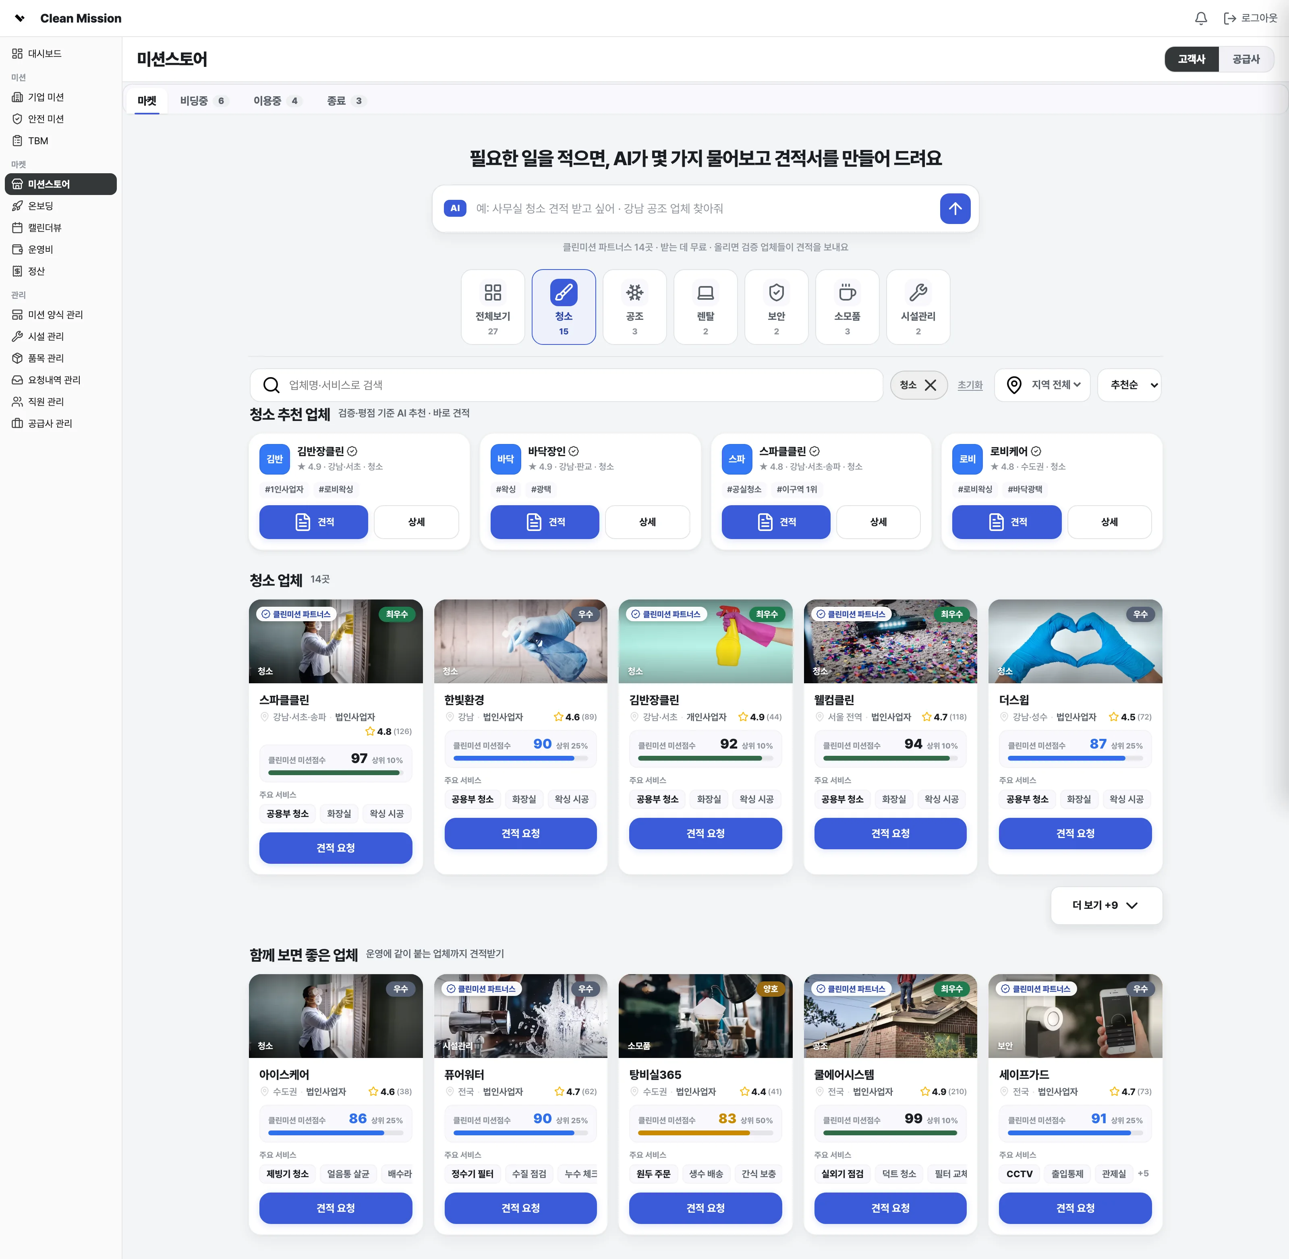
Task: Select the 보안 shield category
Action: pyautogui.click(x=776, y=307)
